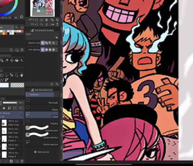This screenshot has width=193, height=166.
Task: Click add color drop icon
Action: pyautogui.click(x=17, y=50)
